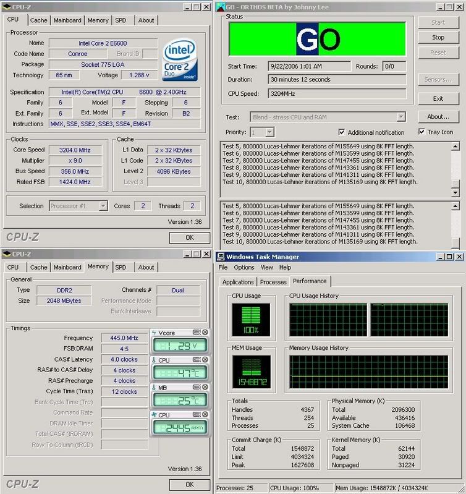Open SPD tab in top CPU-Z window
This screenshot has height=494, width=466.
[x=121, y=20]
